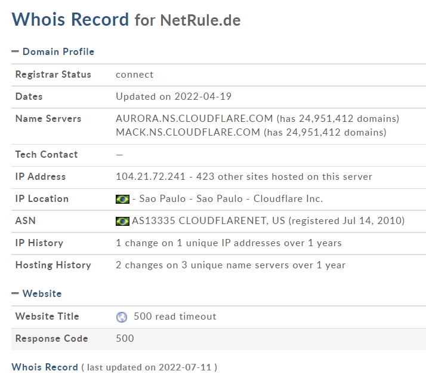
Task: Click the NetRule.de domain in title
Action: pos(200,20)
